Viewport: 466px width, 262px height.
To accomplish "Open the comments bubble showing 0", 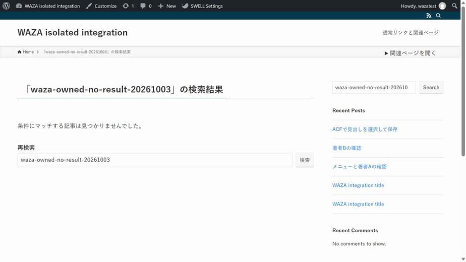I will point(146,6).
